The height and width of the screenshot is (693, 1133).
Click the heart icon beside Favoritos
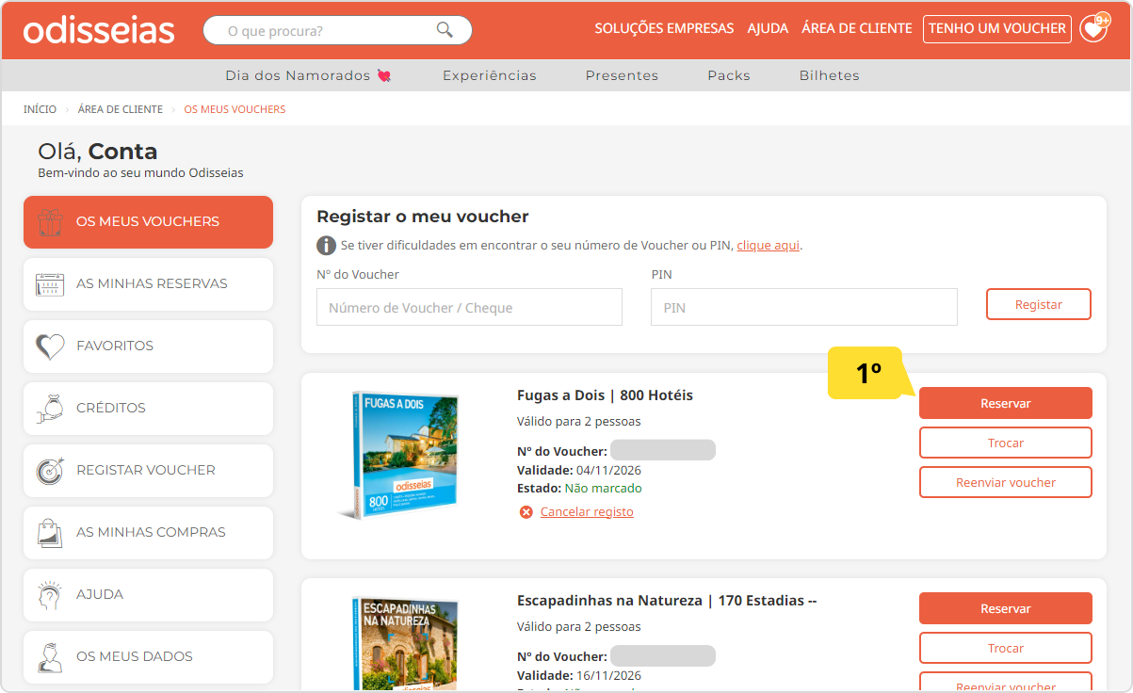[x=50, y=346]
